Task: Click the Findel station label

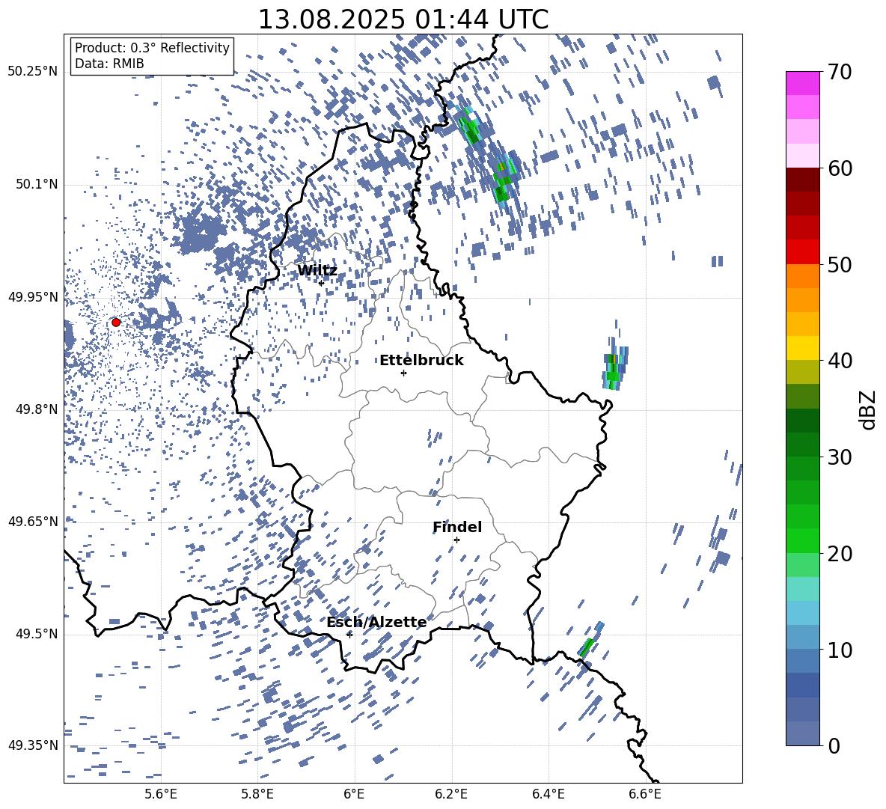Action: 457,527
